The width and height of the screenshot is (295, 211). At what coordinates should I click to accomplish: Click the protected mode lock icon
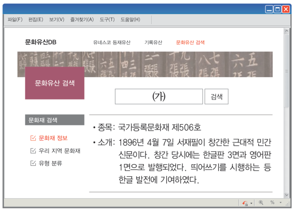(x=246, y=203)
